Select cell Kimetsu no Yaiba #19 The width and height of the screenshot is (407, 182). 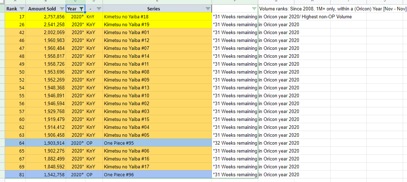pos(157,25)
